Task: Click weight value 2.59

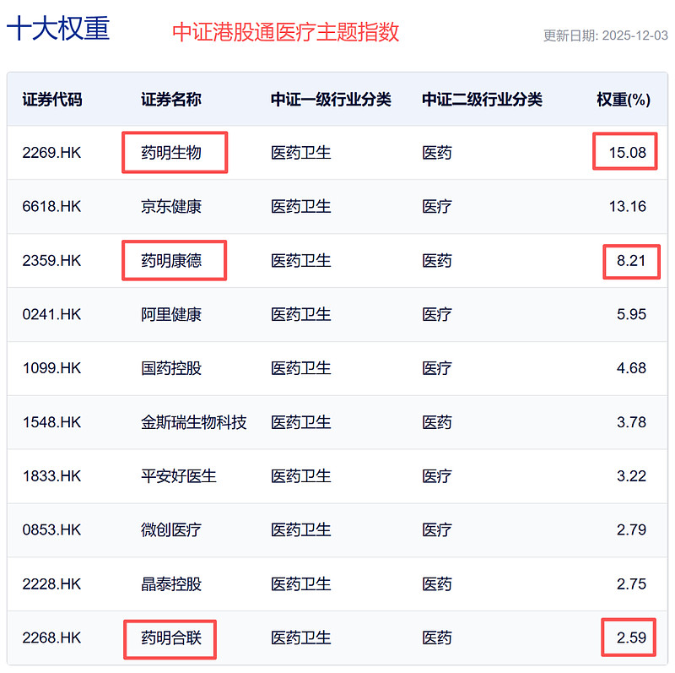Action: [x=631, y=638]
